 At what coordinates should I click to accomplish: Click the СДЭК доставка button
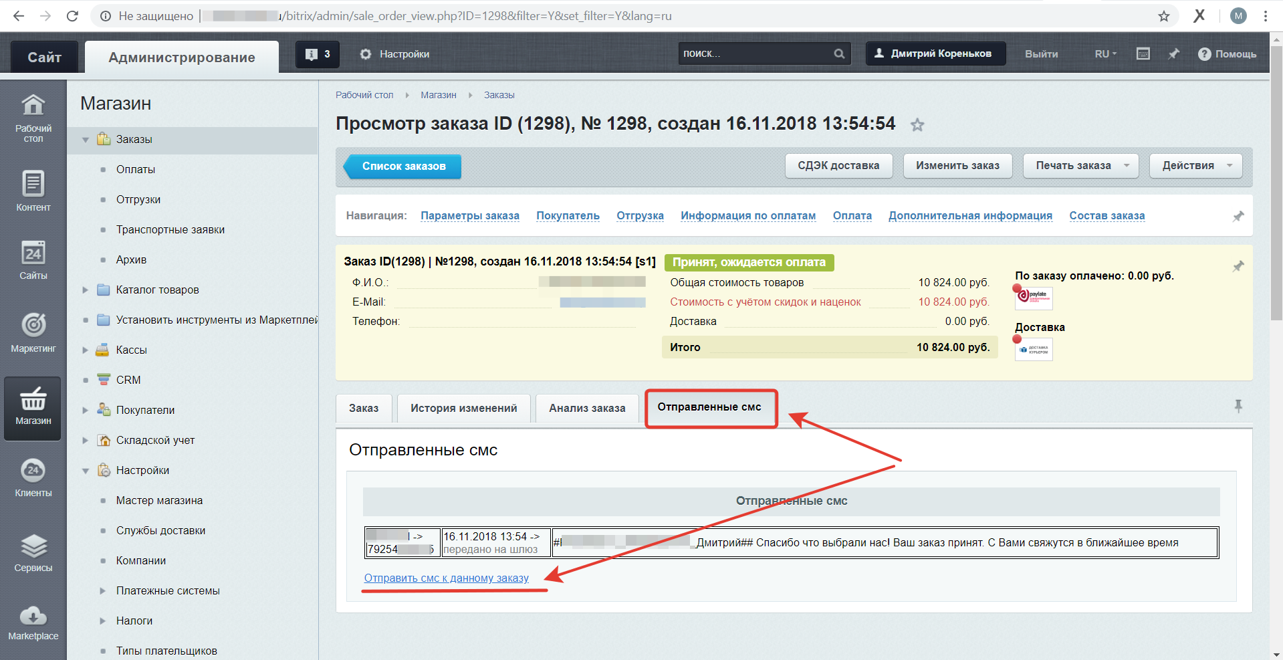pyautogui.click(x=838, y=166)
